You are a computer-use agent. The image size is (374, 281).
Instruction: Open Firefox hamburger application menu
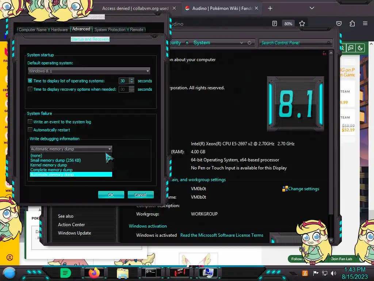365,23
